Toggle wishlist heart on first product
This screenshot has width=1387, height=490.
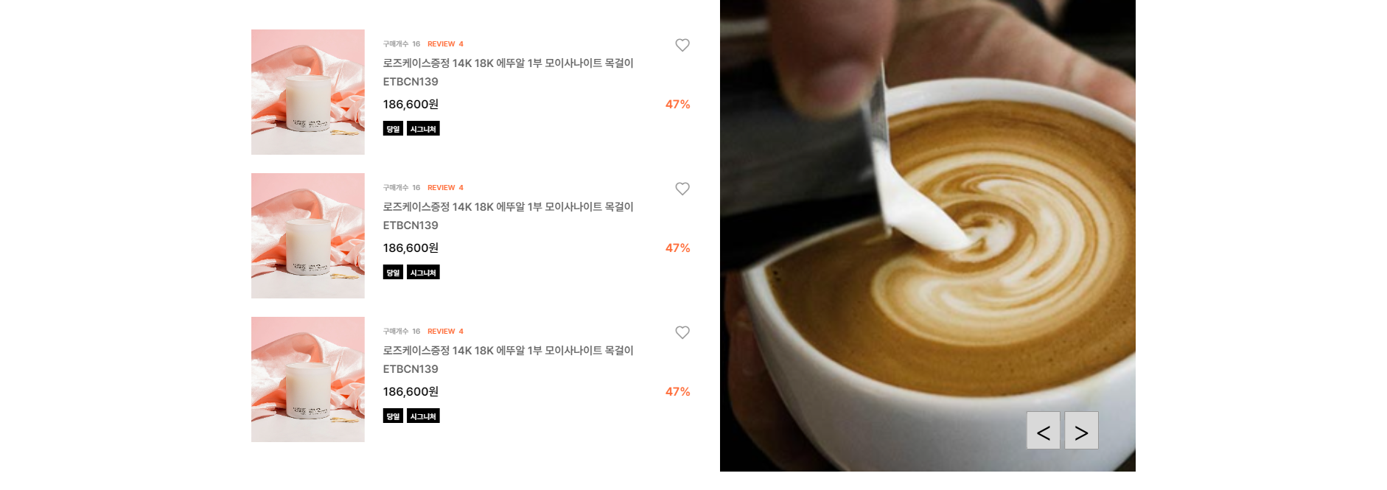coord(682,45)
